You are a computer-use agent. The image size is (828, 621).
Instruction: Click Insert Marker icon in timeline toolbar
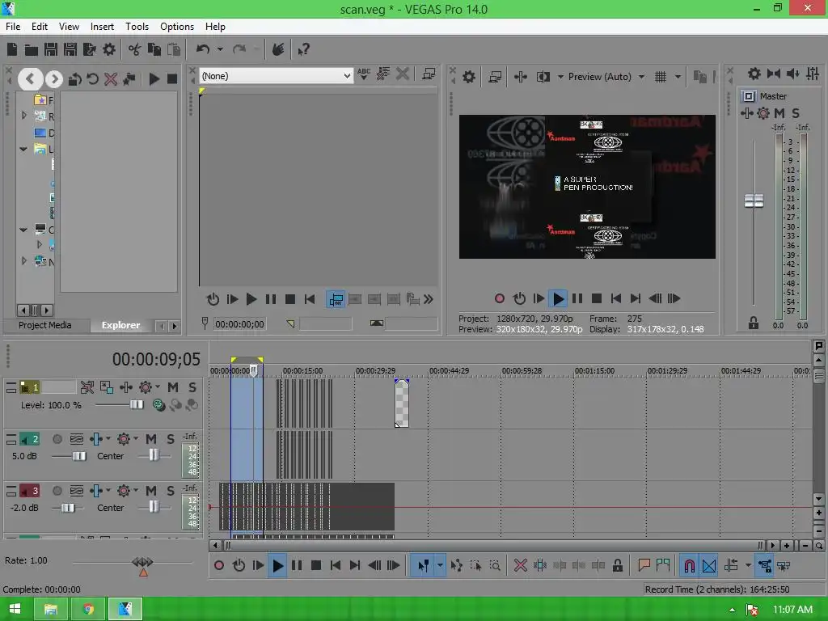tap(644, 565)
